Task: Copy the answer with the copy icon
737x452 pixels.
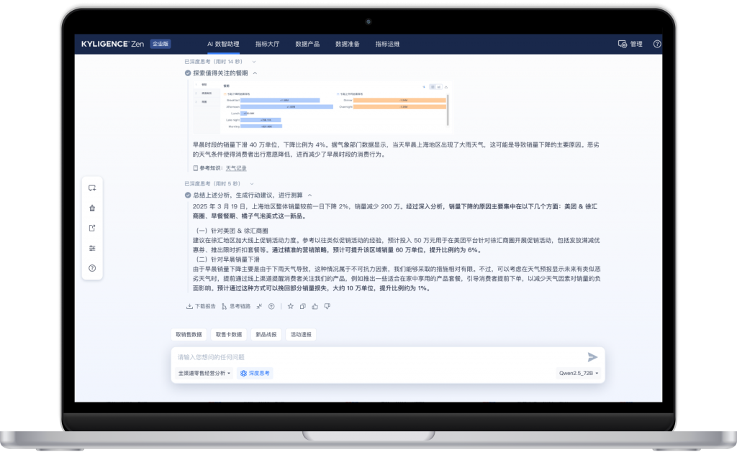Action: point(303,307)
